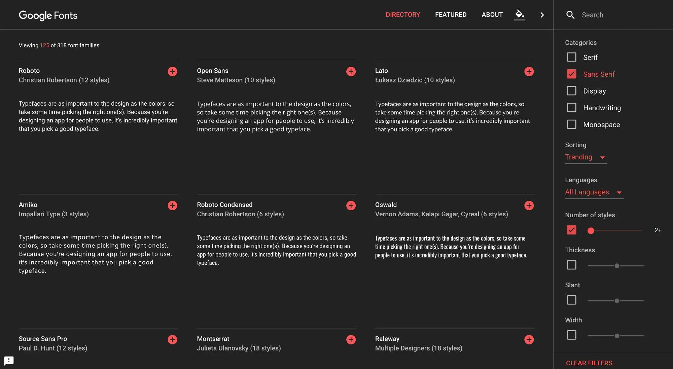
Task: Add Open Sans with plus icon
Action: pos(351,71)
